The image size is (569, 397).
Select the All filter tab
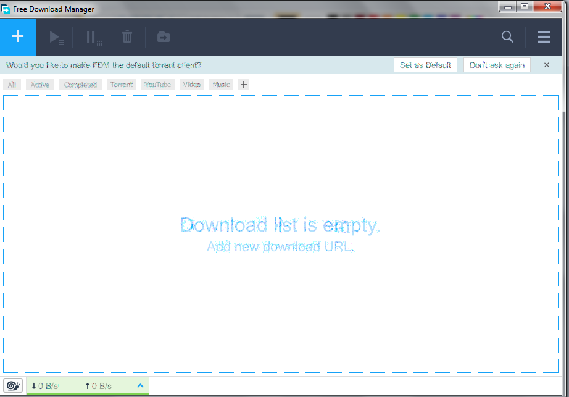pos(12,85)
